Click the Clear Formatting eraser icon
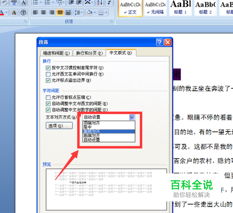Viewport: 233px width, 213px height. 4,3
